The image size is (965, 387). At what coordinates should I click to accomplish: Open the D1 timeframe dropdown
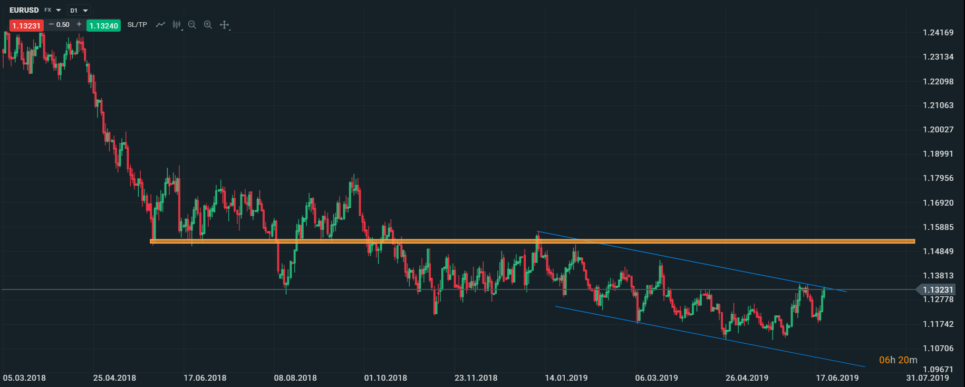[79, 11]
